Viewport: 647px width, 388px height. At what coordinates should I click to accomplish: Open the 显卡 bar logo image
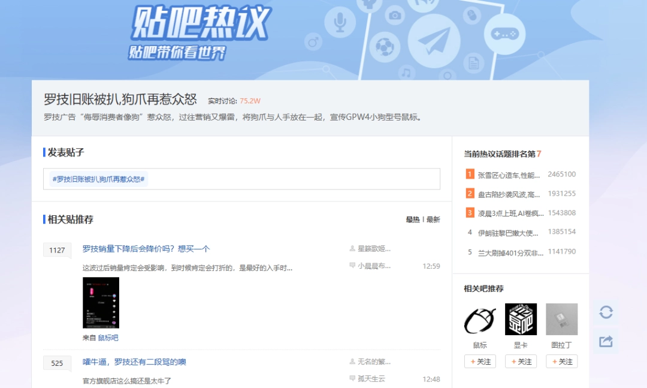[x=521, y=320]
